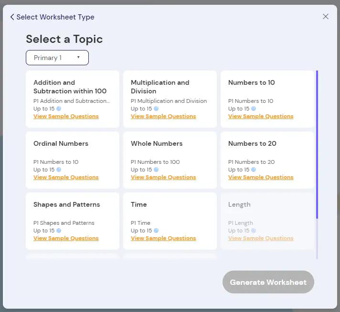Open the Primary 1 level dropdown

(57, 58)
